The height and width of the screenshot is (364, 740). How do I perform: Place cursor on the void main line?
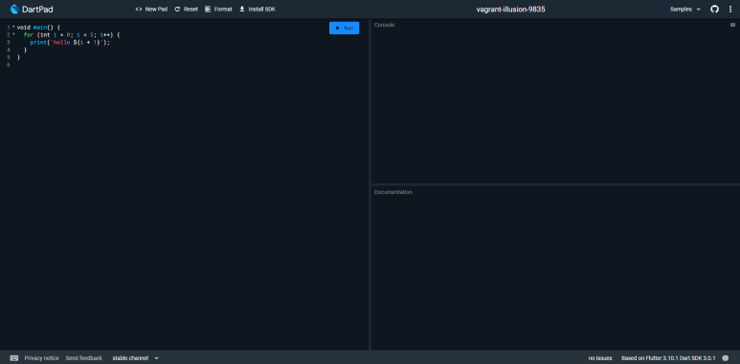coord(38,28)
